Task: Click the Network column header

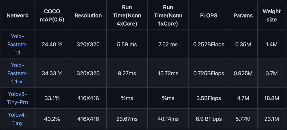Action: click(x=17, y=15)
